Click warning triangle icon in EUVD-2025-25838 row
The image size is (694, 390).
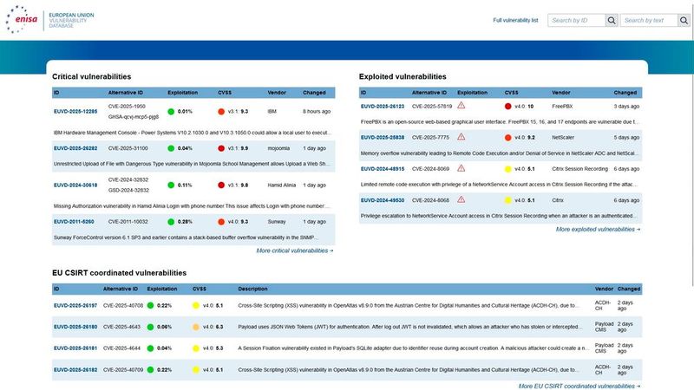462,137
